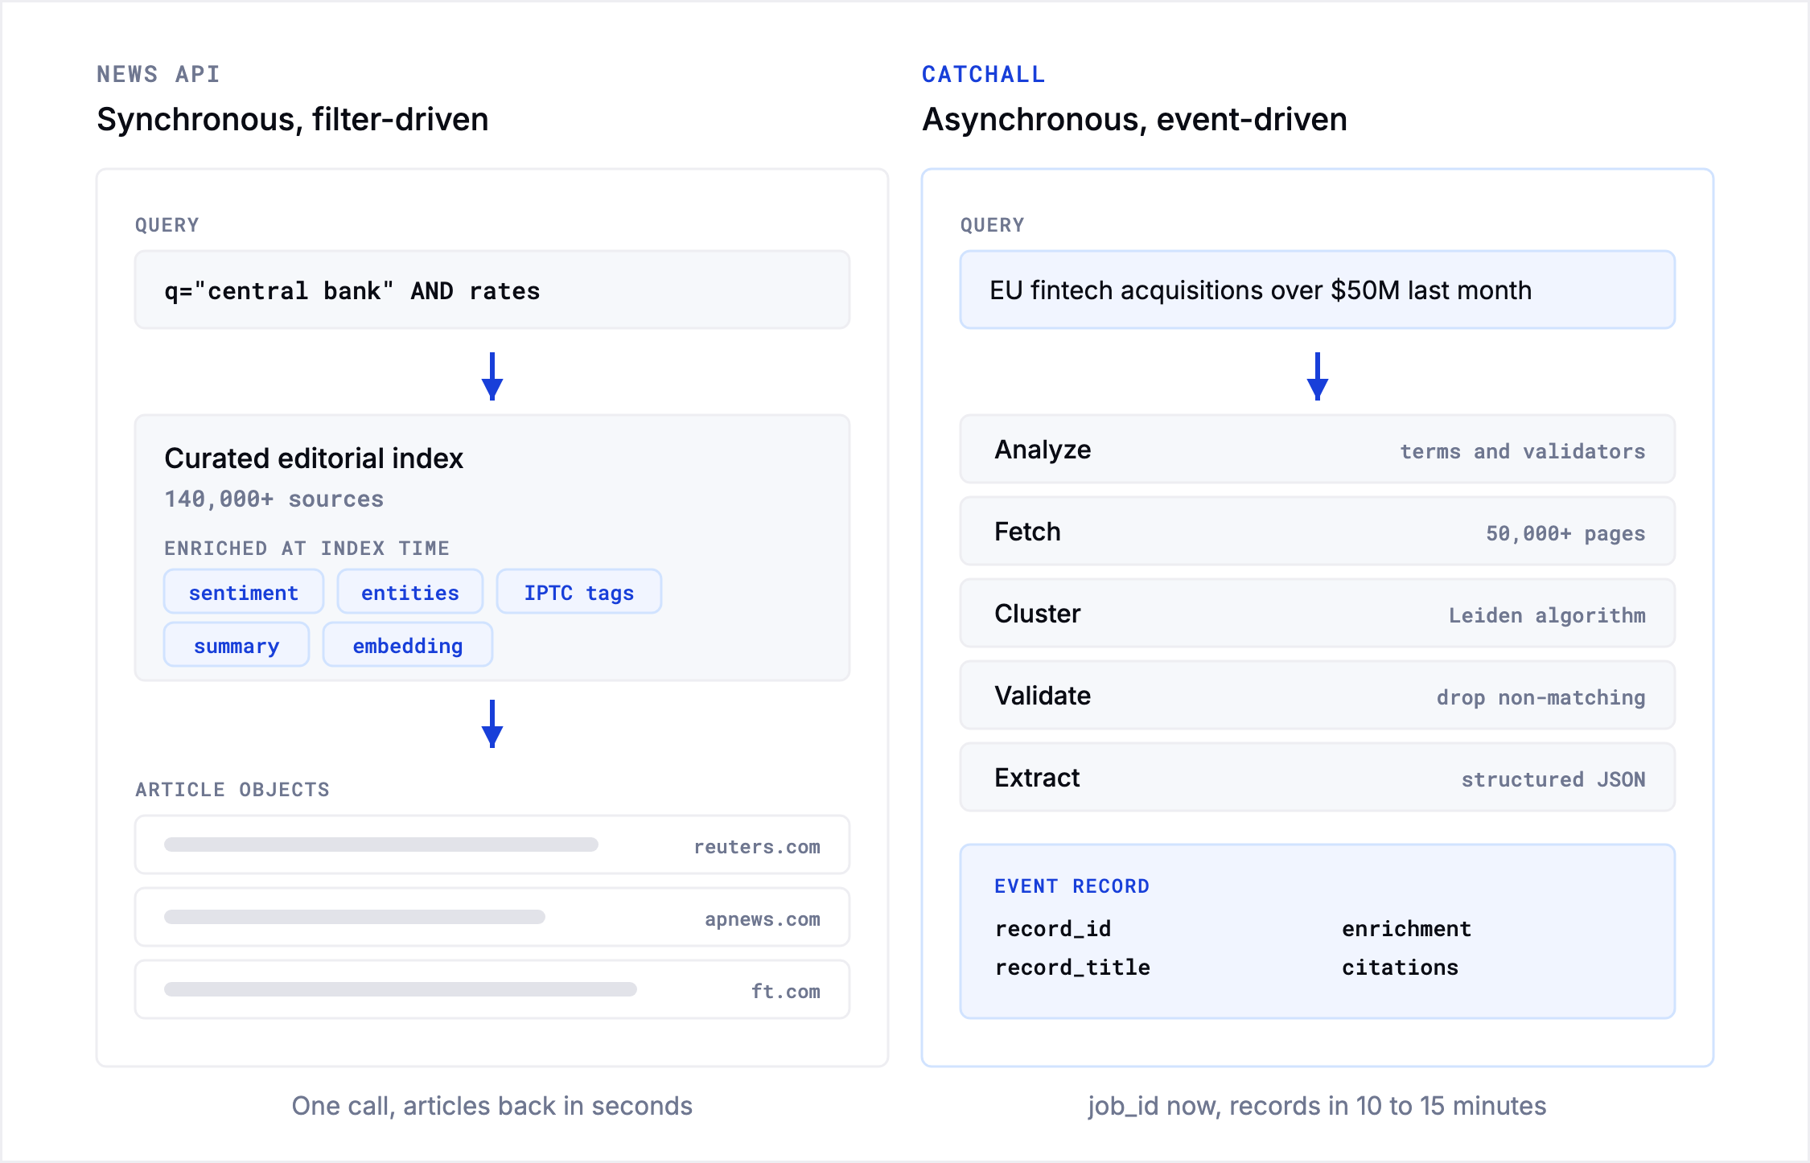Image resolution: width=1810 pixels, height=1163 pixels.
Task: Click 'ENRICHED AT INDEX TIME' label
Action: coord(306,549)
